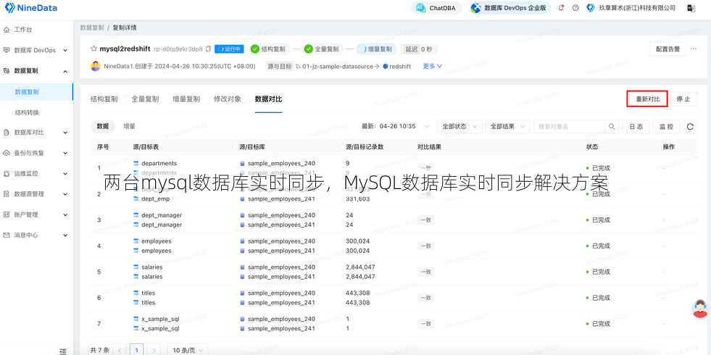The width and height of the screenshot is (711, 355).
Task: Open 玖章算术(浙江)科技有限公司 account menu
Action: click(631, 8)
